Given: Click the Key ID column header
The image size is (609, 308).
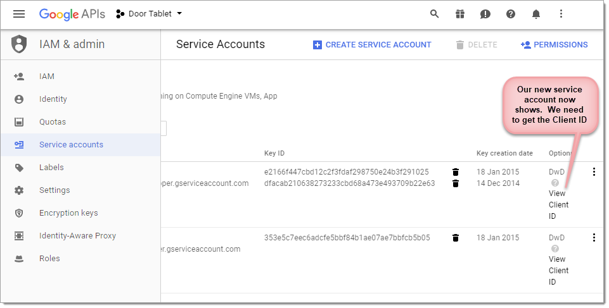Looking at the screenshot, I should (x=274, y=153).
